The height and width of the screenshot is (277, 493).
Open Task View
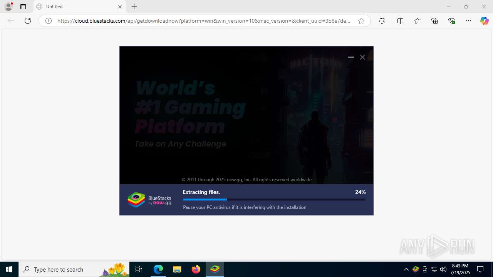tap(139, 269)
